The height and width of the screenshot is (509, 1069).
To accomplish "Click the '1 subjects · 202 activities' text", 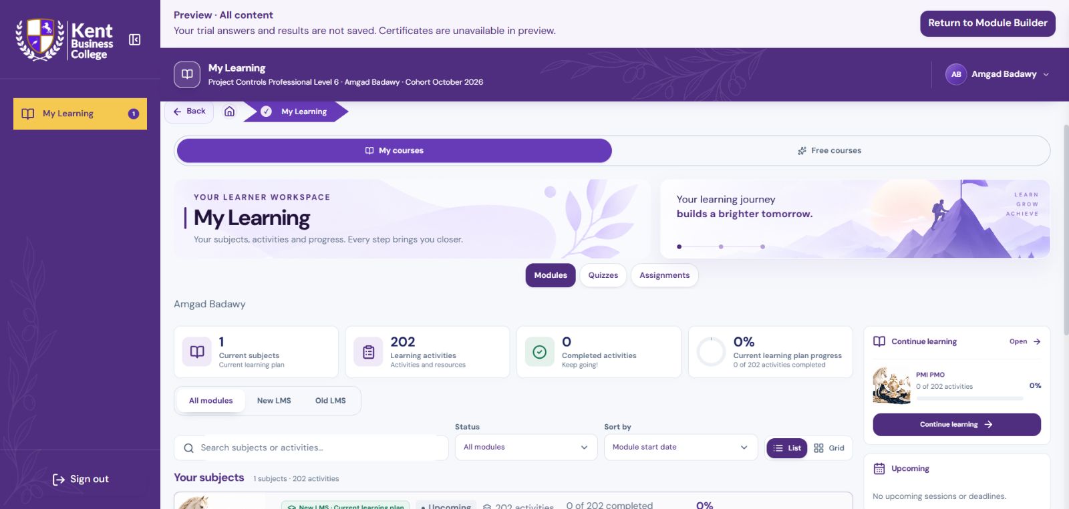I will [x=296, y=479].
